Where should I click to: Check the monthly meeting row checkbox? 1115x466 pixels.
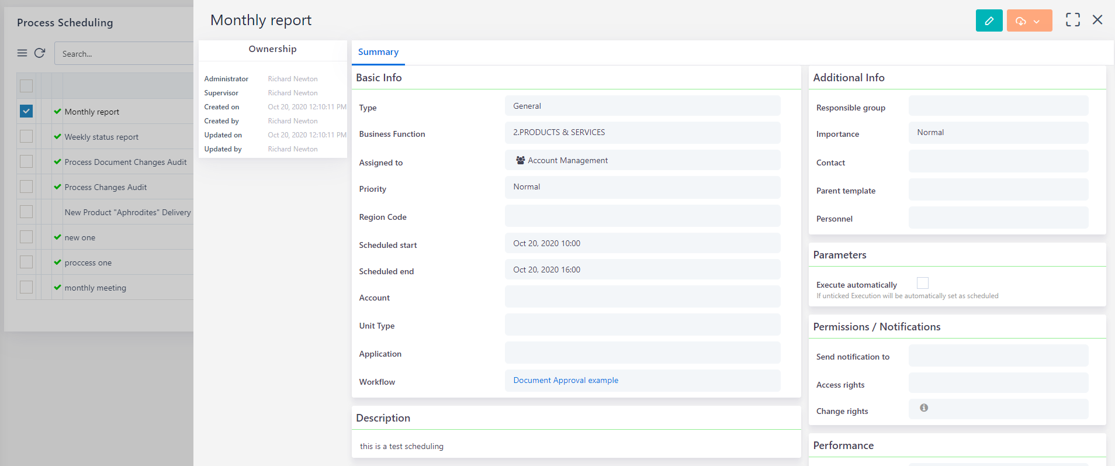[26, 287]
